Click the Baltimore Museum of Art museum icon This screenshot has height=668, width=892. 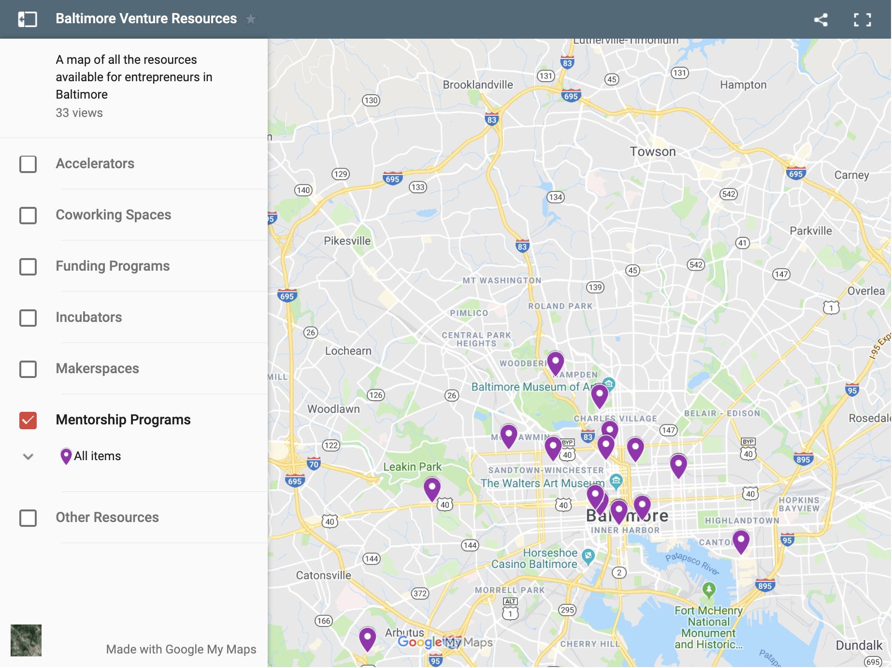609,384
